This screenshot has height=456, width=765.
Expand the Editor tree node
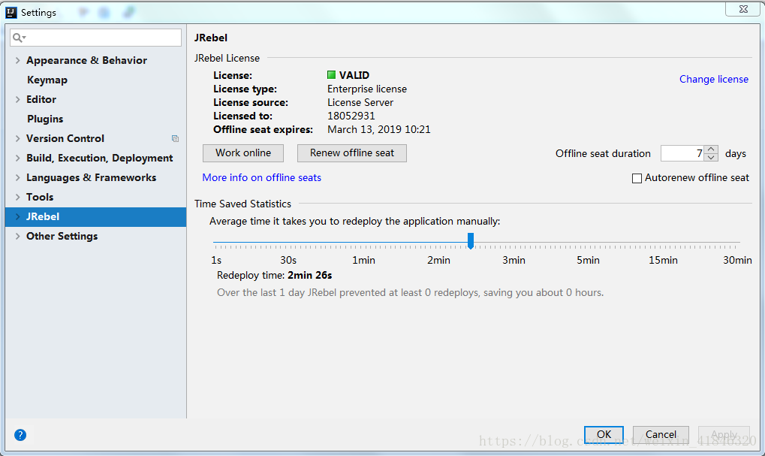(x=17, y=100)
